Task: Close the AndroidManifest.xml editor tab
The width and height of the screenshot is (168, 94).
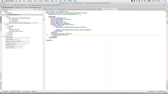Action: [116, 9]
